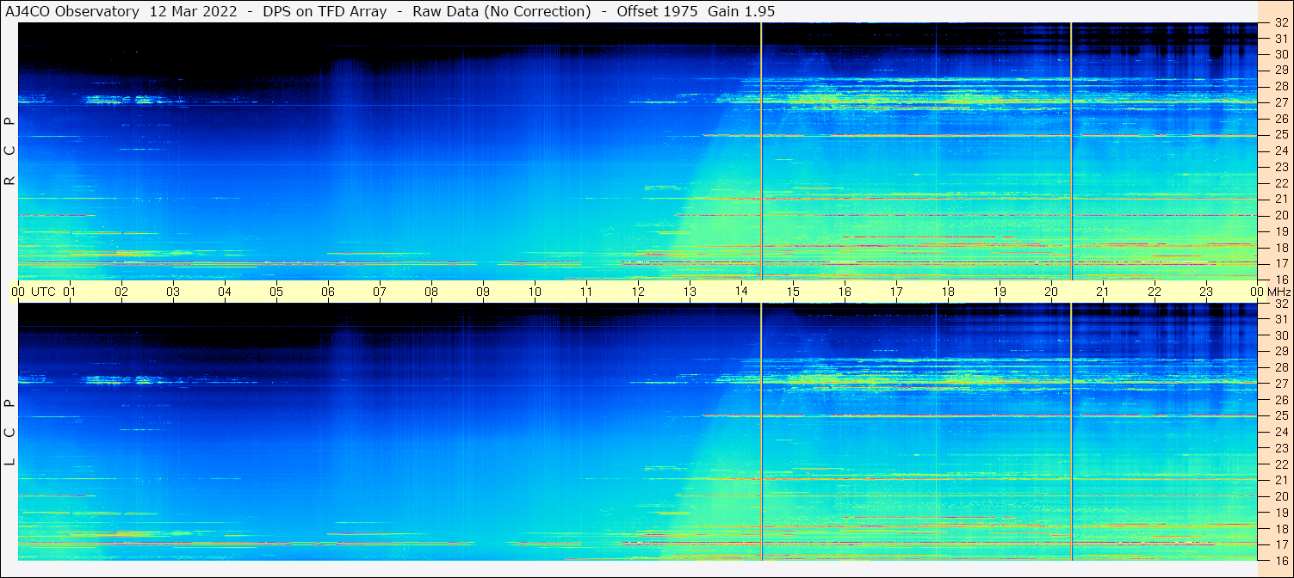1294x578 pixels.
Task: Select the 29 MHz label of the LCP panel
Action: pyautogui.click(x=1280, y=352)
